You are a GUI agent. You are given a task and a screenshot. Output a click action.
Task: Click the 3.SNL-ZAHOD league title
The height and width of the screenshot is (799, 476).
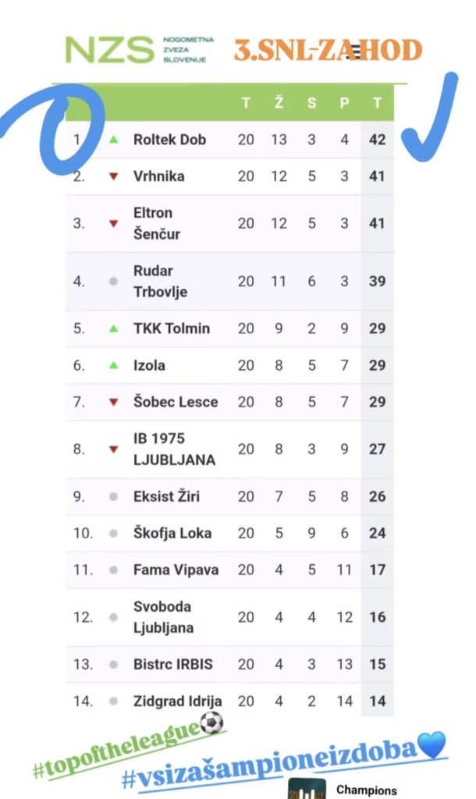328,50
